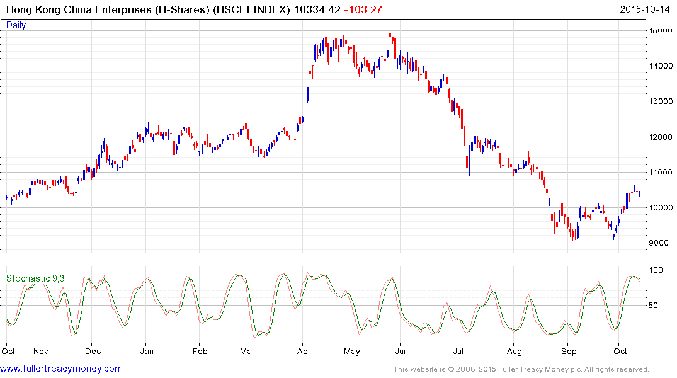Click the 12000 price axis label

(661, 137)
